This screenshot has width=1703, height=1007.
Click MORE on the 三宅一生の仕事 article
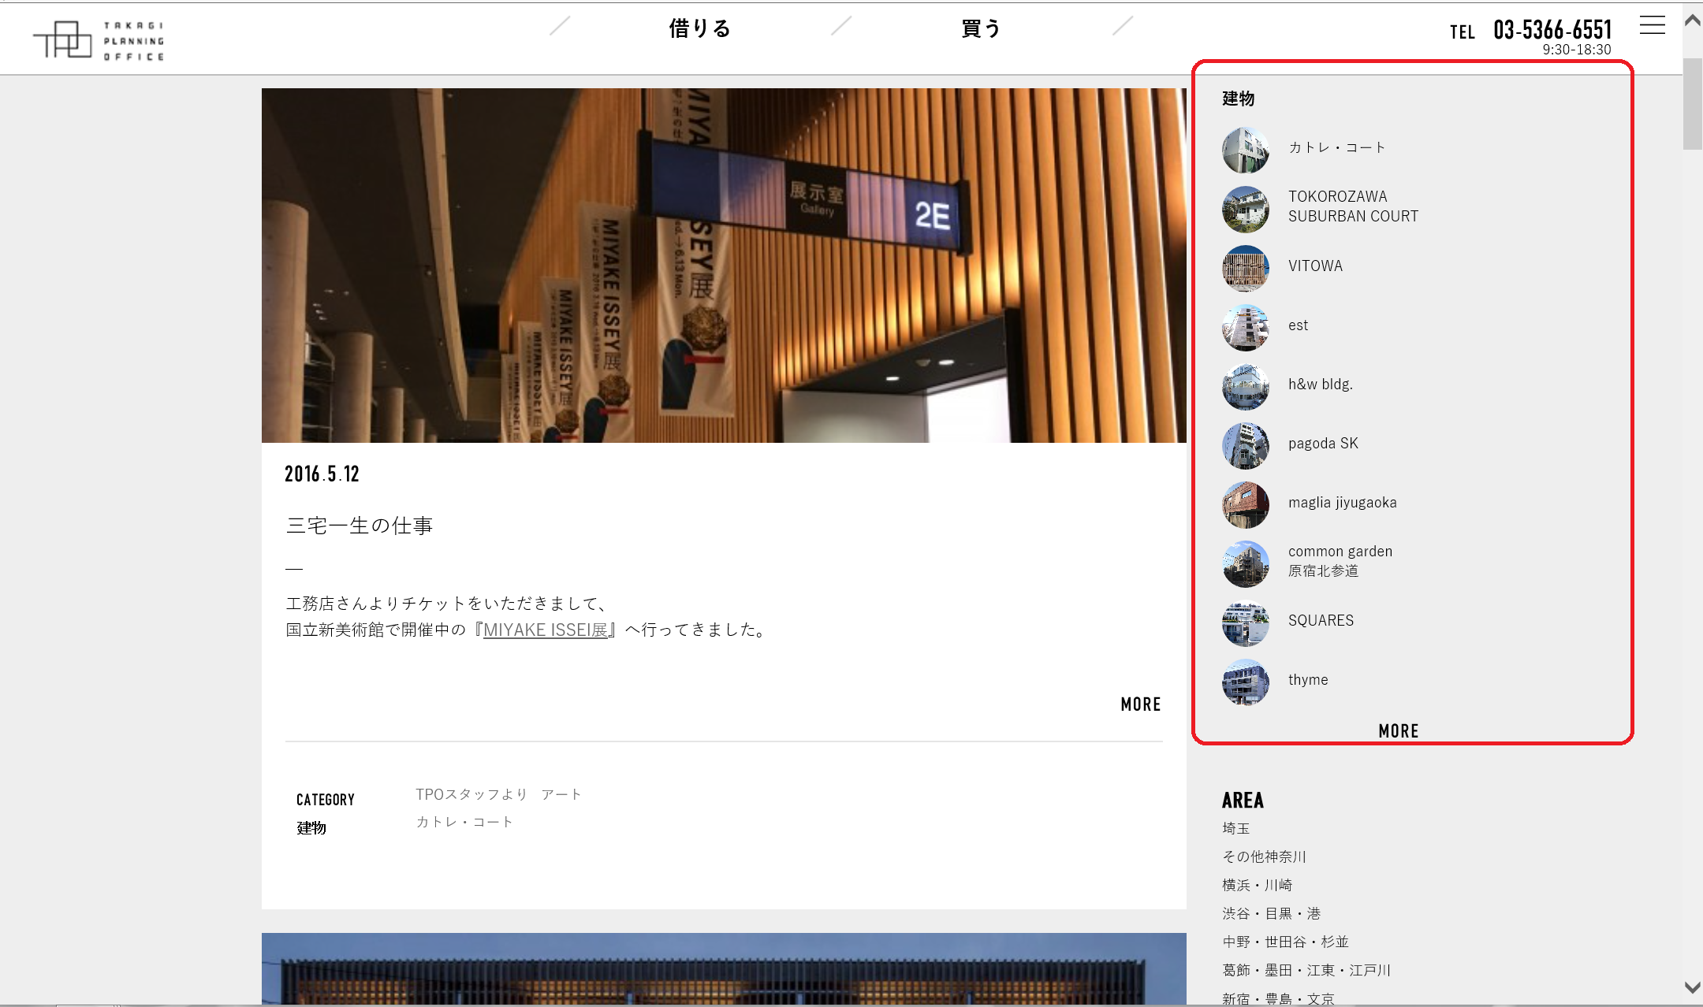(1141, 704)
